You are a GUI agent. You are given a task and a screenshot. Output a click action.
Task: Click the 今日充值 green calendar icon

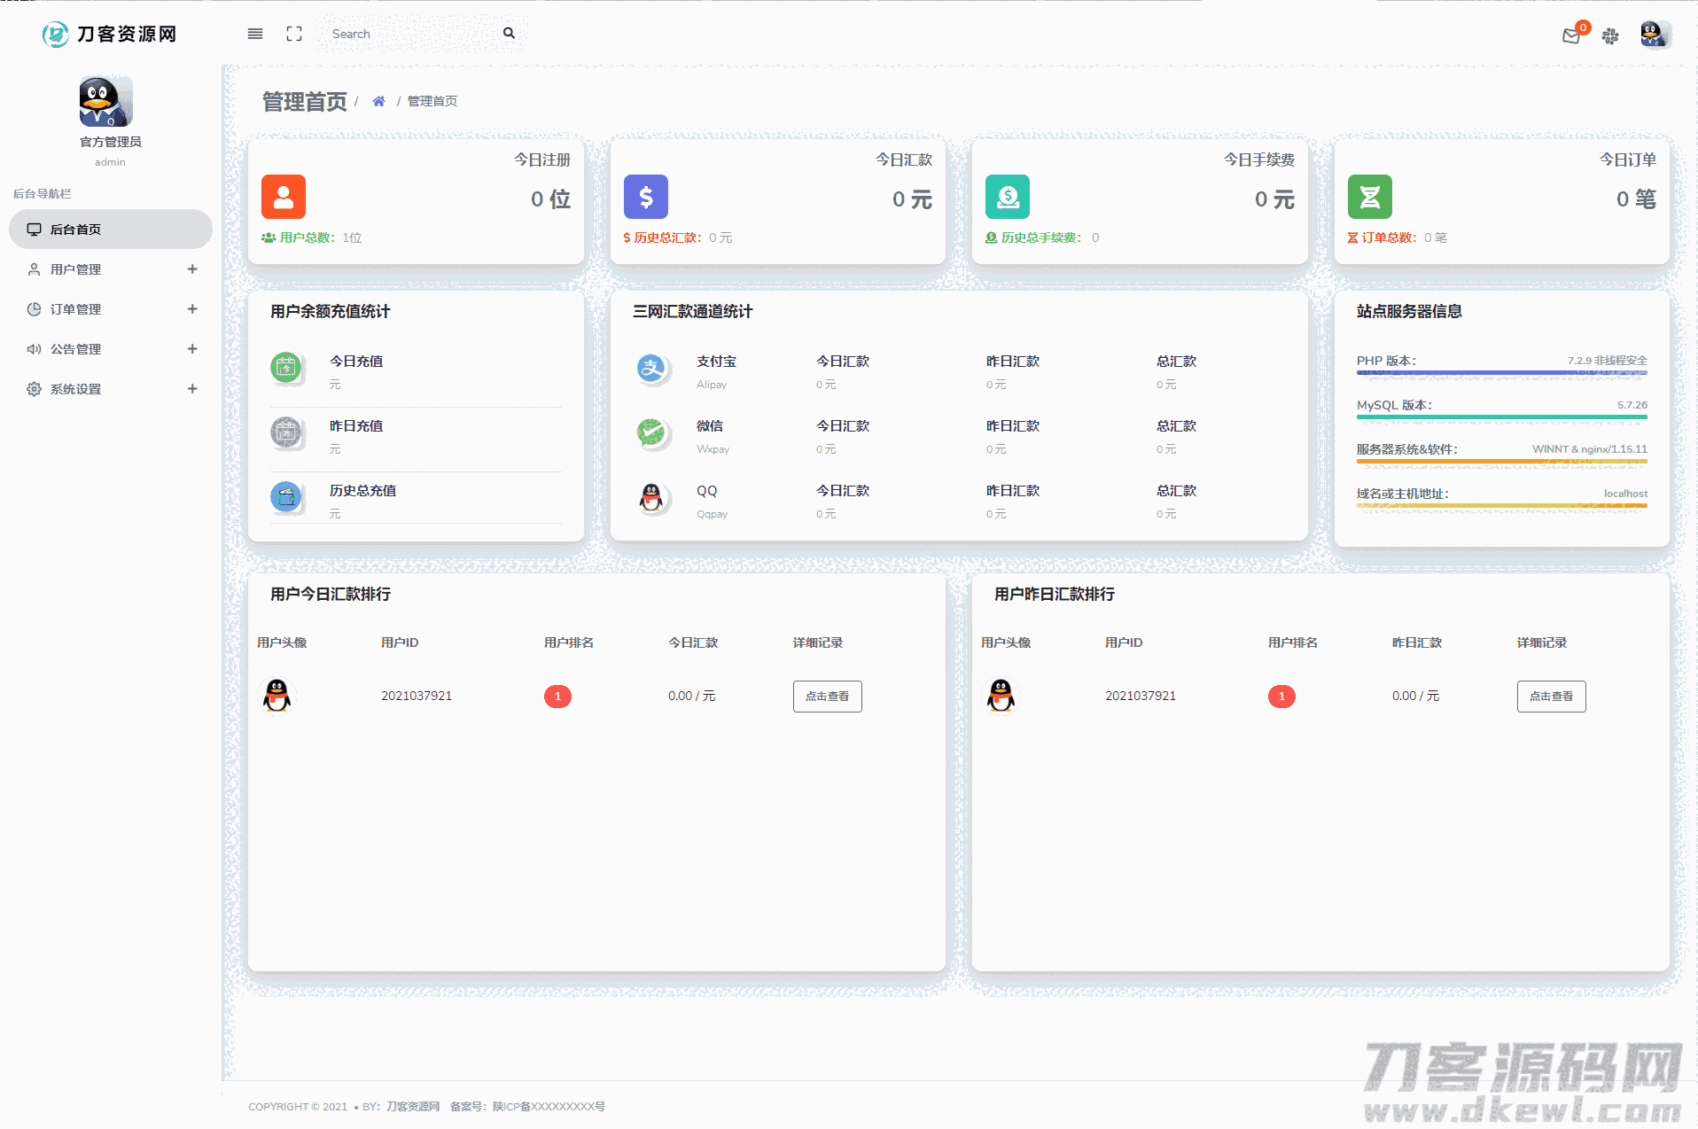285,368
